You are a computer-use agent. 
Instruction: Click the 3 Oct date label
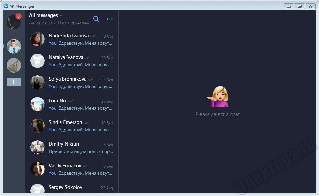coord(108,36)
